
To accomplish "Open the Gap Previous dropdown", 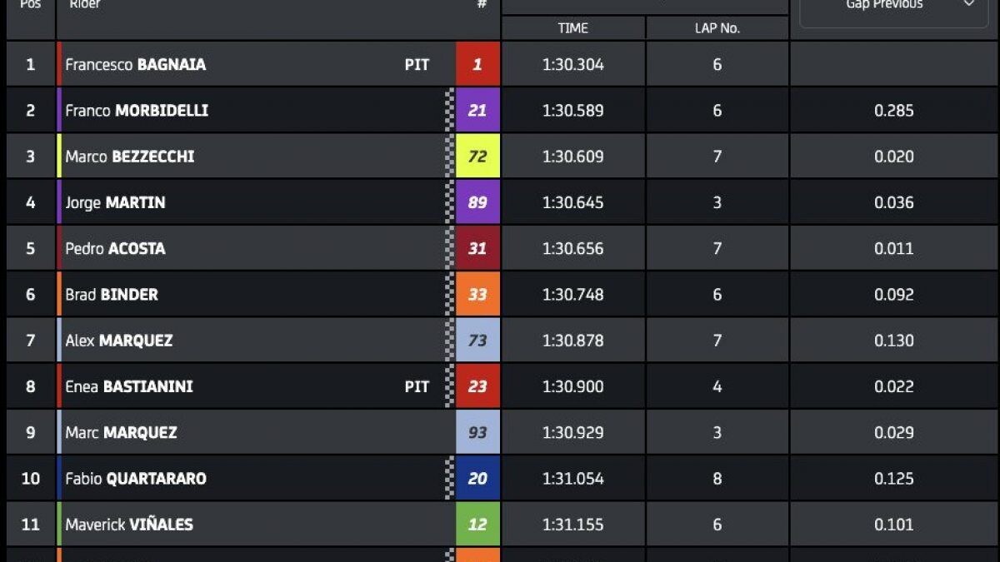I will [883, 7].
